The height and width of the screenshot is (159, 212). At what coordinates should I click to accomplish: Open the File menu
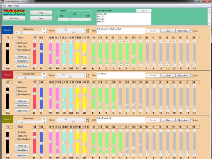[4, 6]
